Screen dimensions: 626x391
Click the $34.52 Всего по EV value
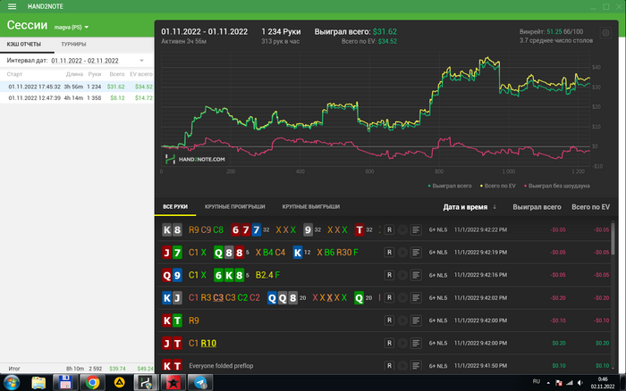click(x=387, y=41)
